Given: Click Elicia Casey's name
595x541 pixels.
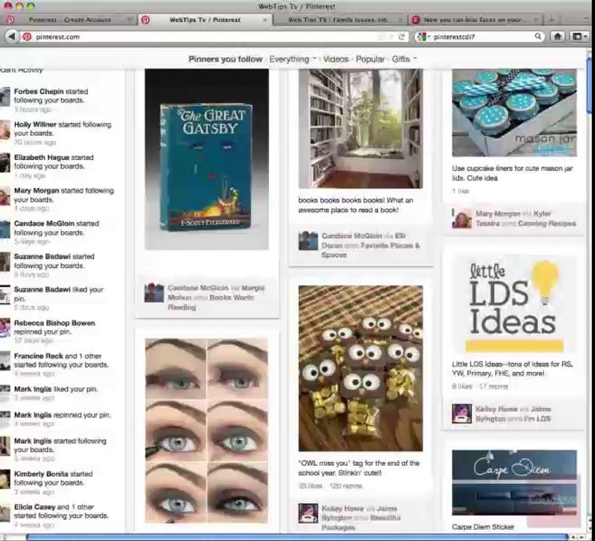Looking at the screenshot, I should click(35, 507).
